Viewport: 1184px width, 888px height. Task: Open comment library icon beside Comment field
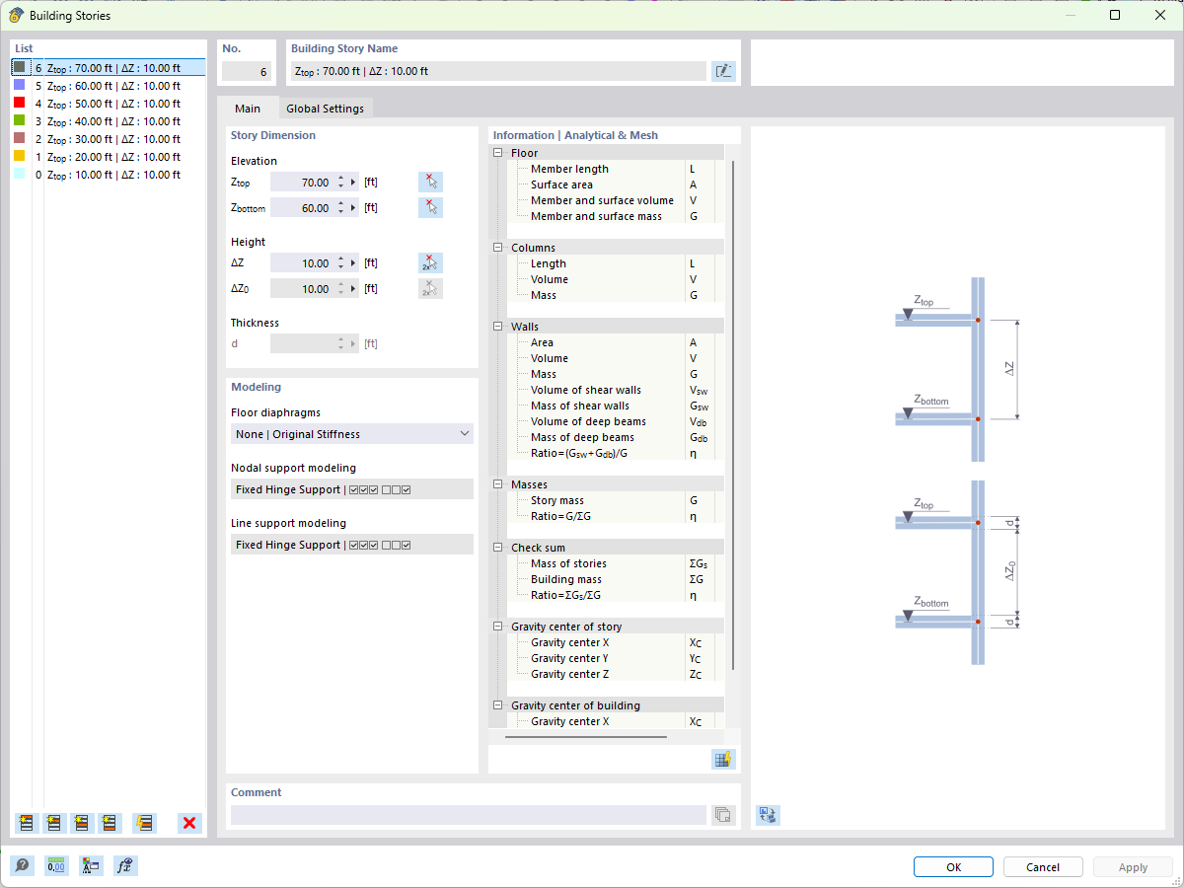[x=723, y=815]
